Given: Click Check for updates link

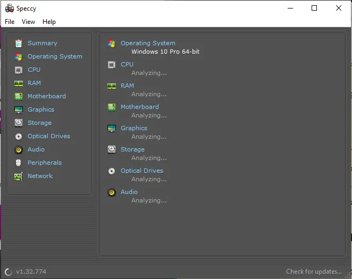Looking at the screenshot, I should pyautogui.click(x=314, y=272).
